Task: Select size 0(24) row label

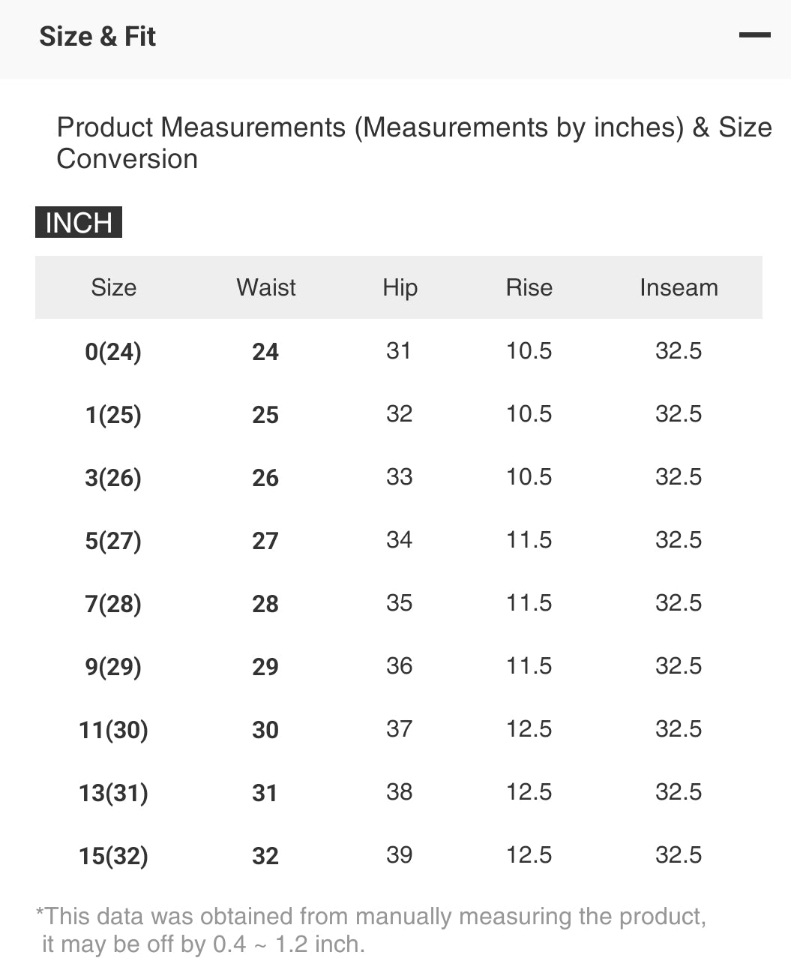Action: pos(114,351)
